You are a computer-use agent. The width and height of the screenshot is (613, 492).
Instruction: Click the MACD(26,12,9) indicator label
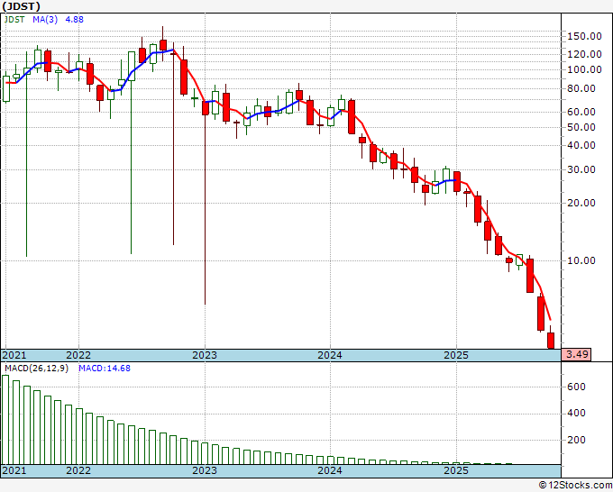point(36,369)
